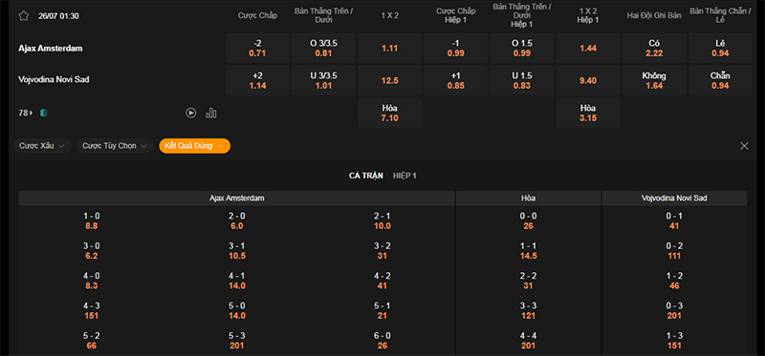Screen dimensions: 765x356
Task: Open the live stream play icon
Action: tap(190, 113)
